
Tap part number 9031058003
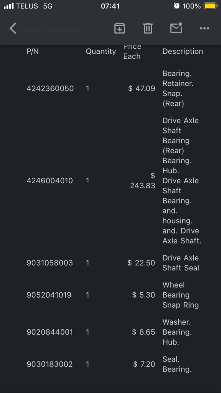point(50,263)
